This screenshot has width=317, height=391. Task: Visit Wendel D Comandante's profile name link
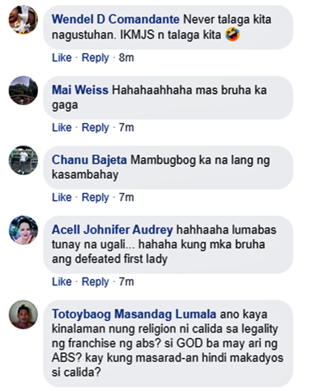pos(115,19)
